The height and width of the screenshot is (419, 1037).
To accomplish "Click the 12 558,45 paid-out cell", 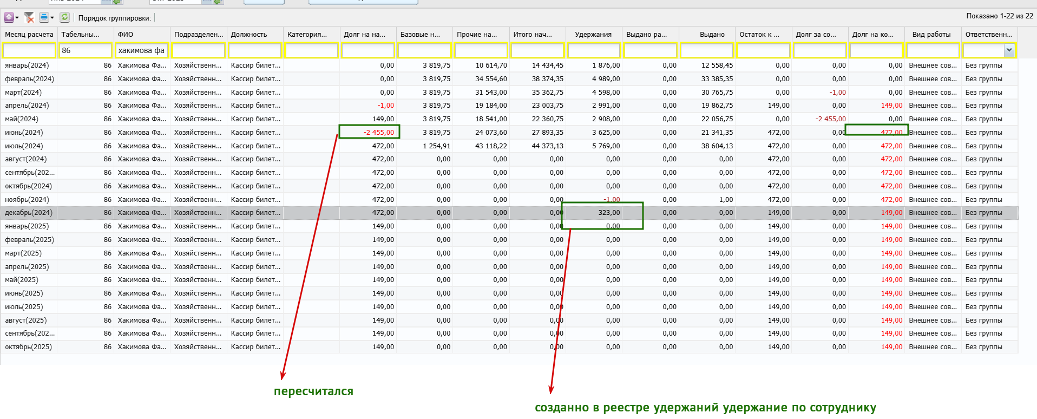I will coord(707,66).
